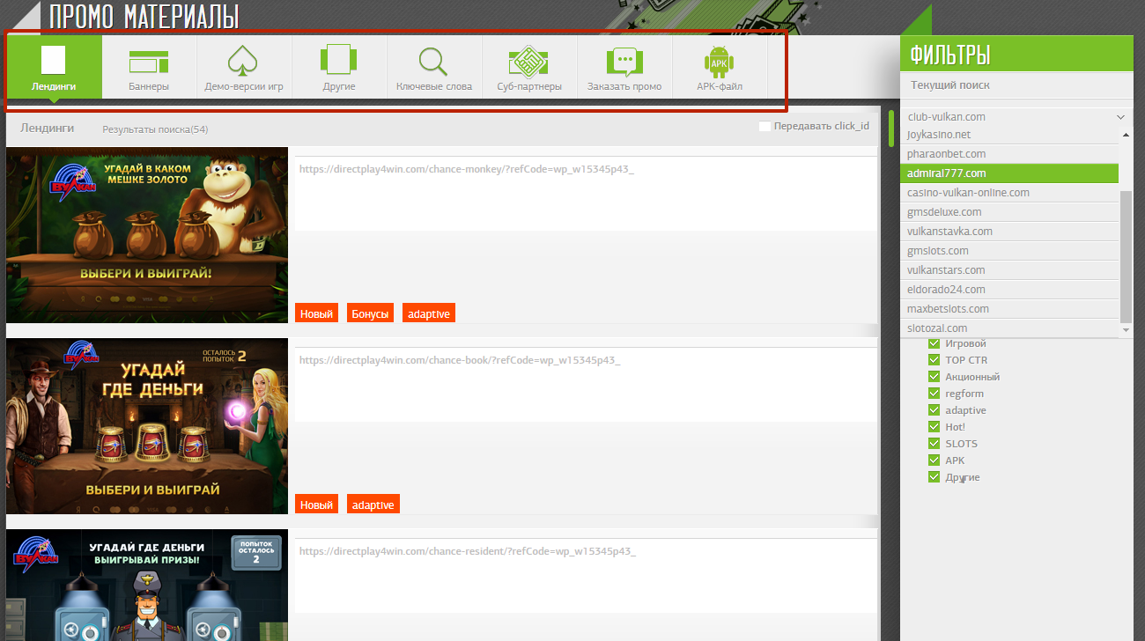
Task: Switch to the Баннеры tab
Action: click(149, 67)
